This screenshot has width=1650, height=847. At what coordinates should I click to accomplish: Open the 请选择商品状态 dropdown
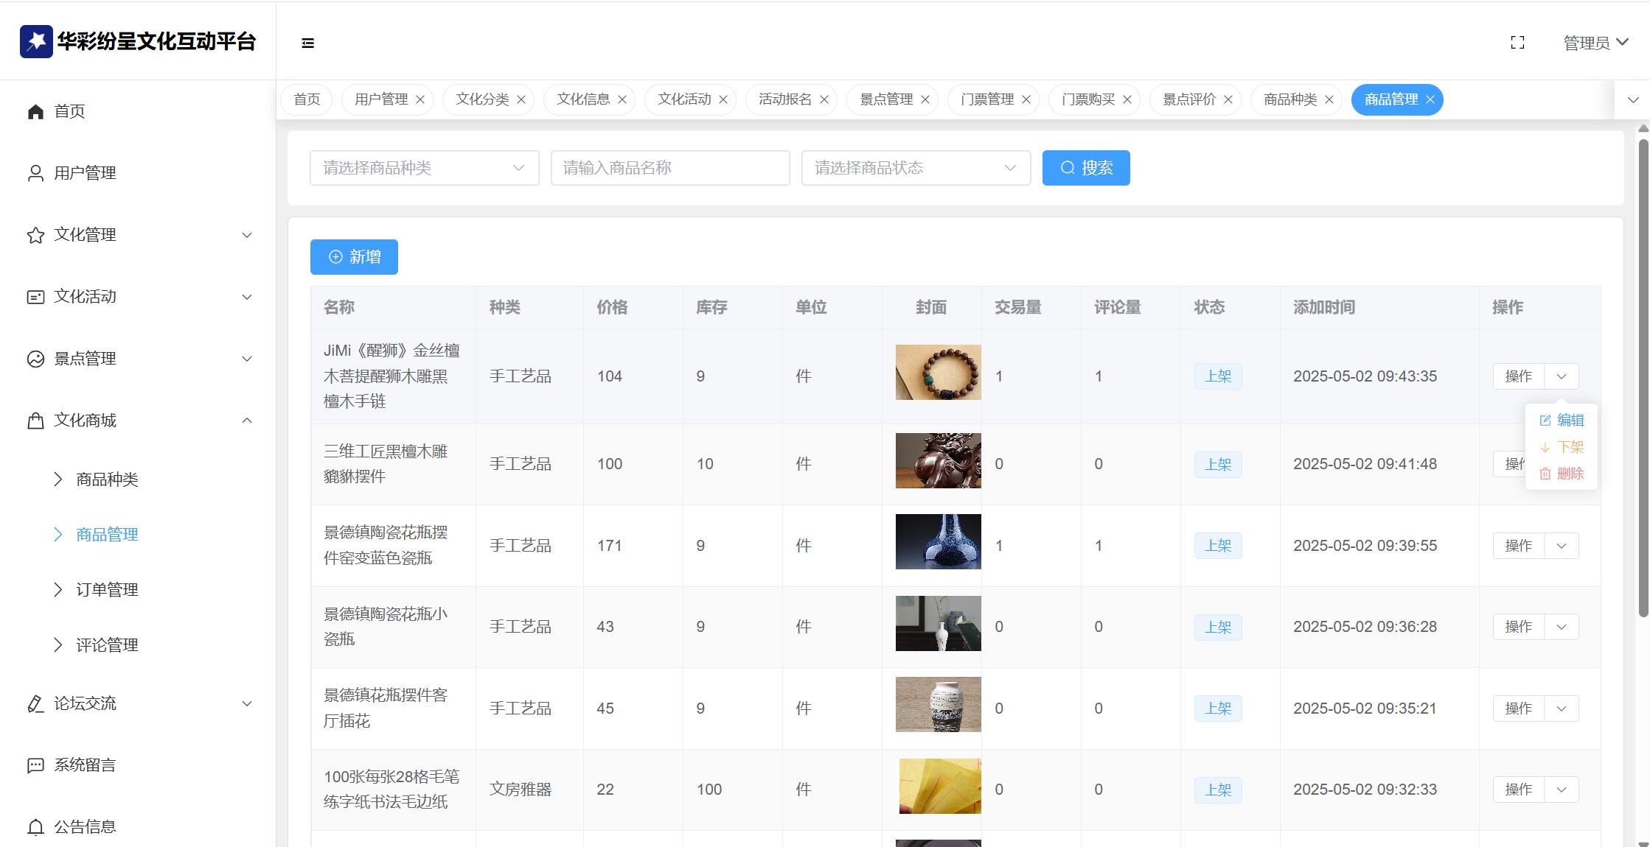pyautogui.click(x=915, y=168)
